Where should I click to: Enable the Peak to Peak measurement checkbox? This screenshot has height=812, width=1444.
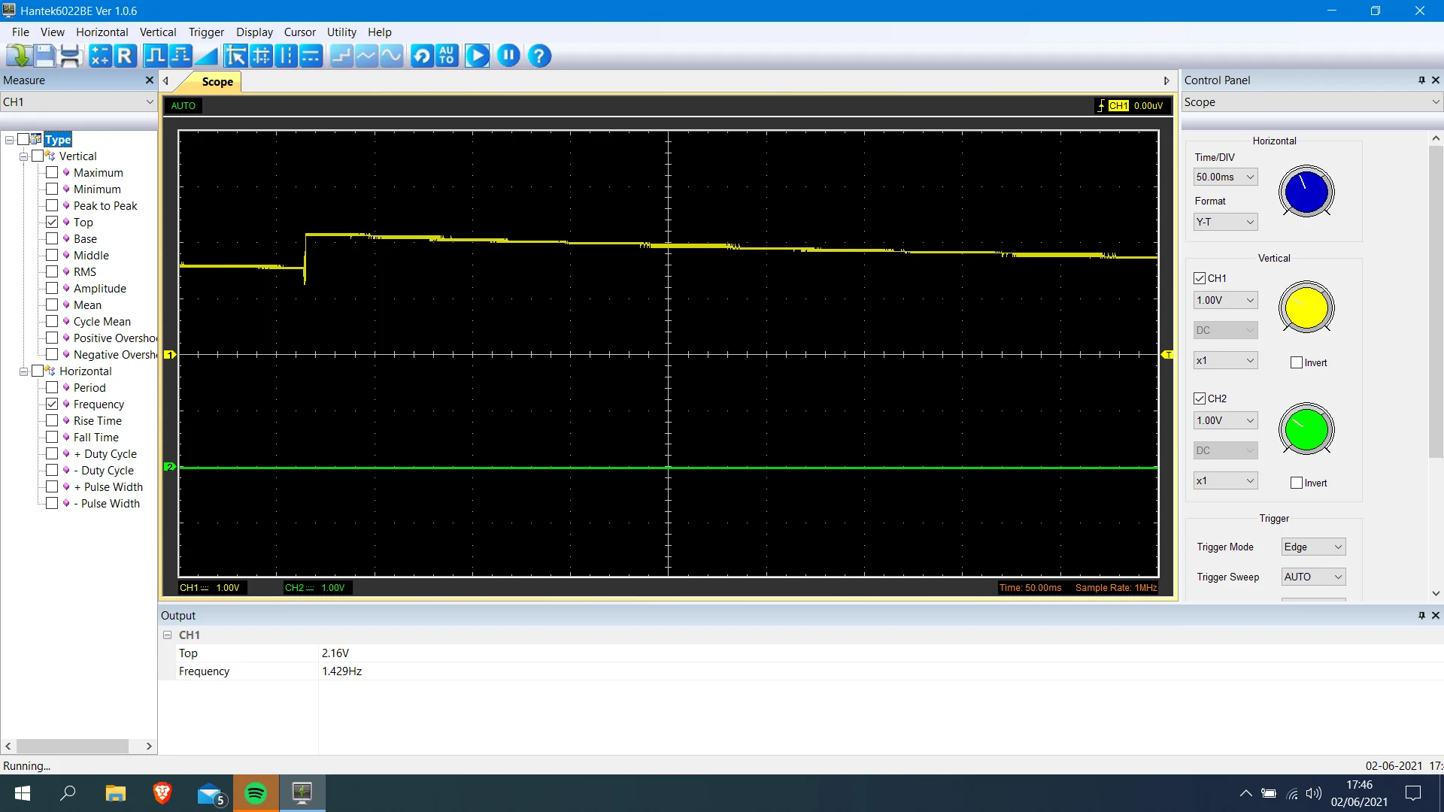[x=52, y=205]
